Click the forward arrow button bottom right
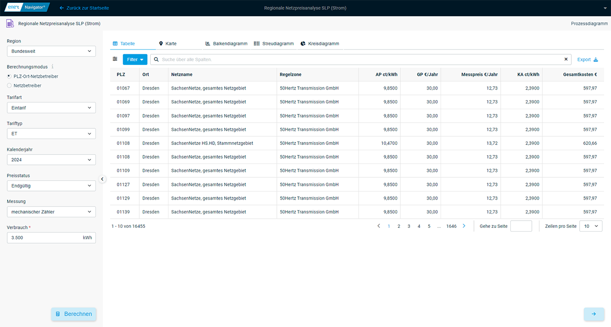The image size is (611, 327). (x=594, y=314)
